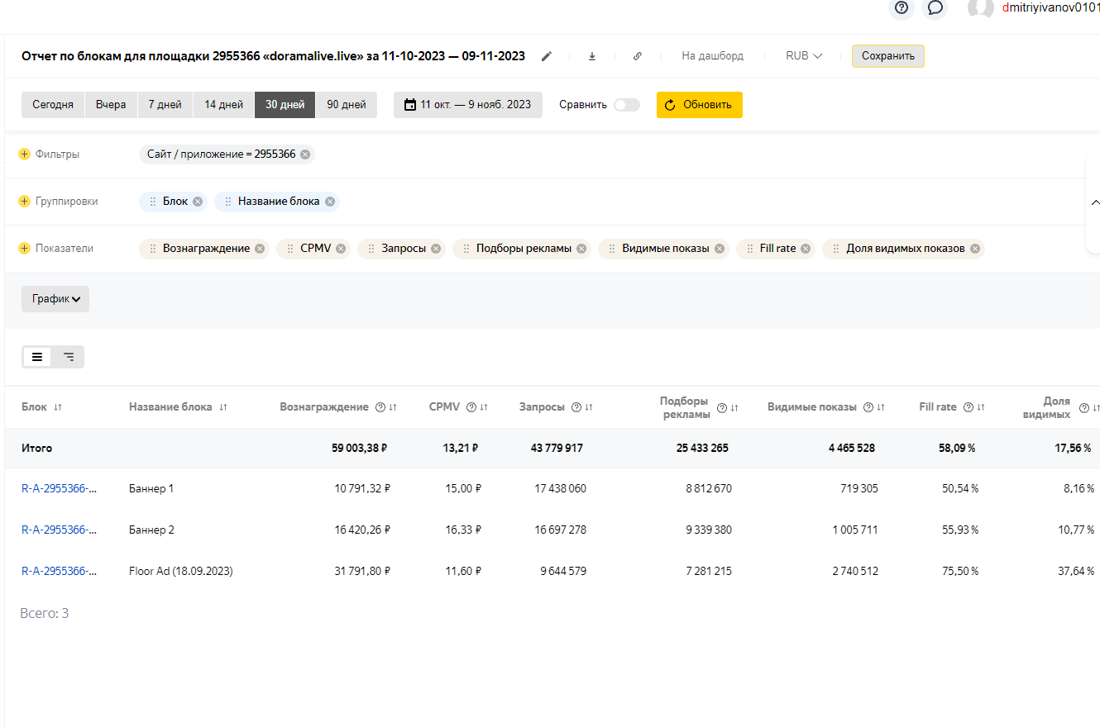Click the Баннер 2 block name
The width and height of the screenshot is (1100, 727).
tap(151, 530)
